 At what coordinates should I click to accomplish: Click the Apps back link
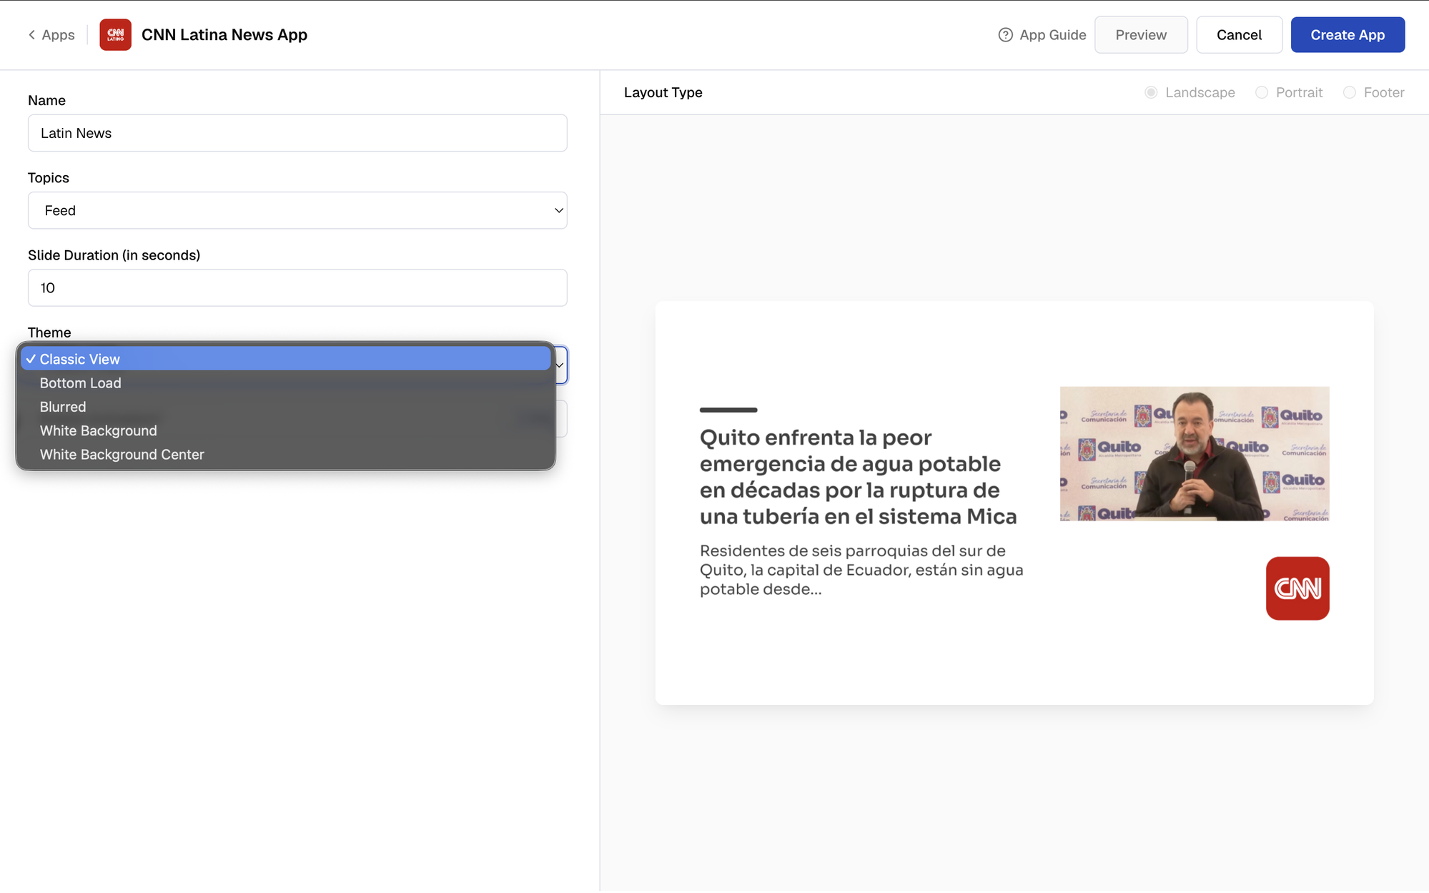pyautogui.click(x=58, y=35)
